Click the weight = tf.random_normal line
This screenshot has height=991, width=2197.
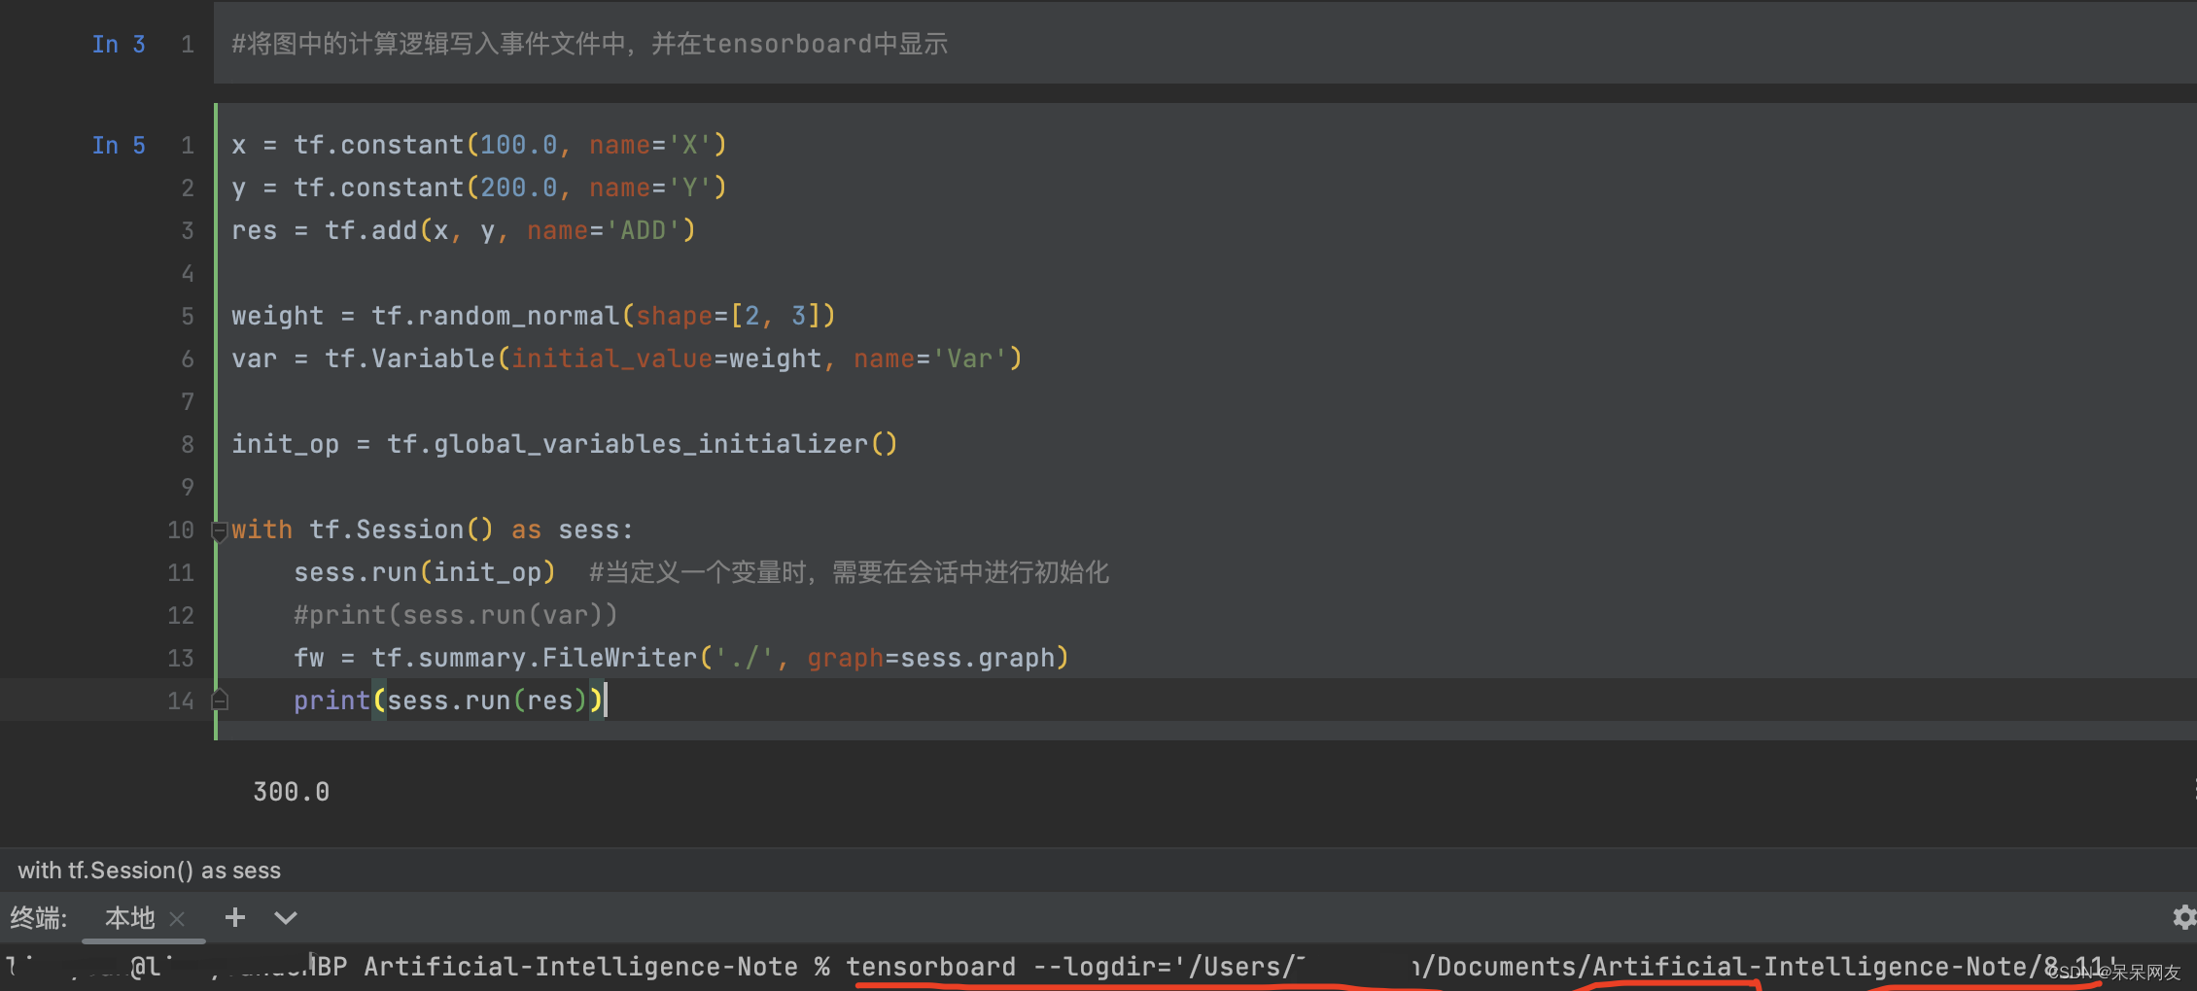tap(534, 316)
